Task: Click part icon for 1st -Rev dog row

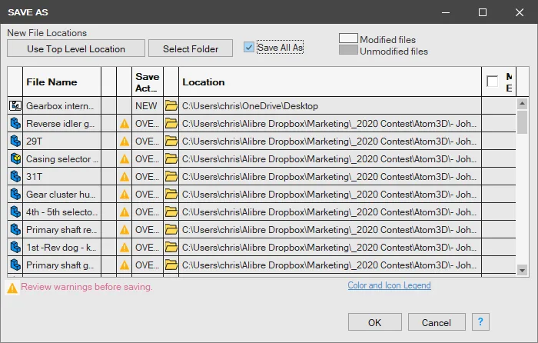Action: click(15, 247)
